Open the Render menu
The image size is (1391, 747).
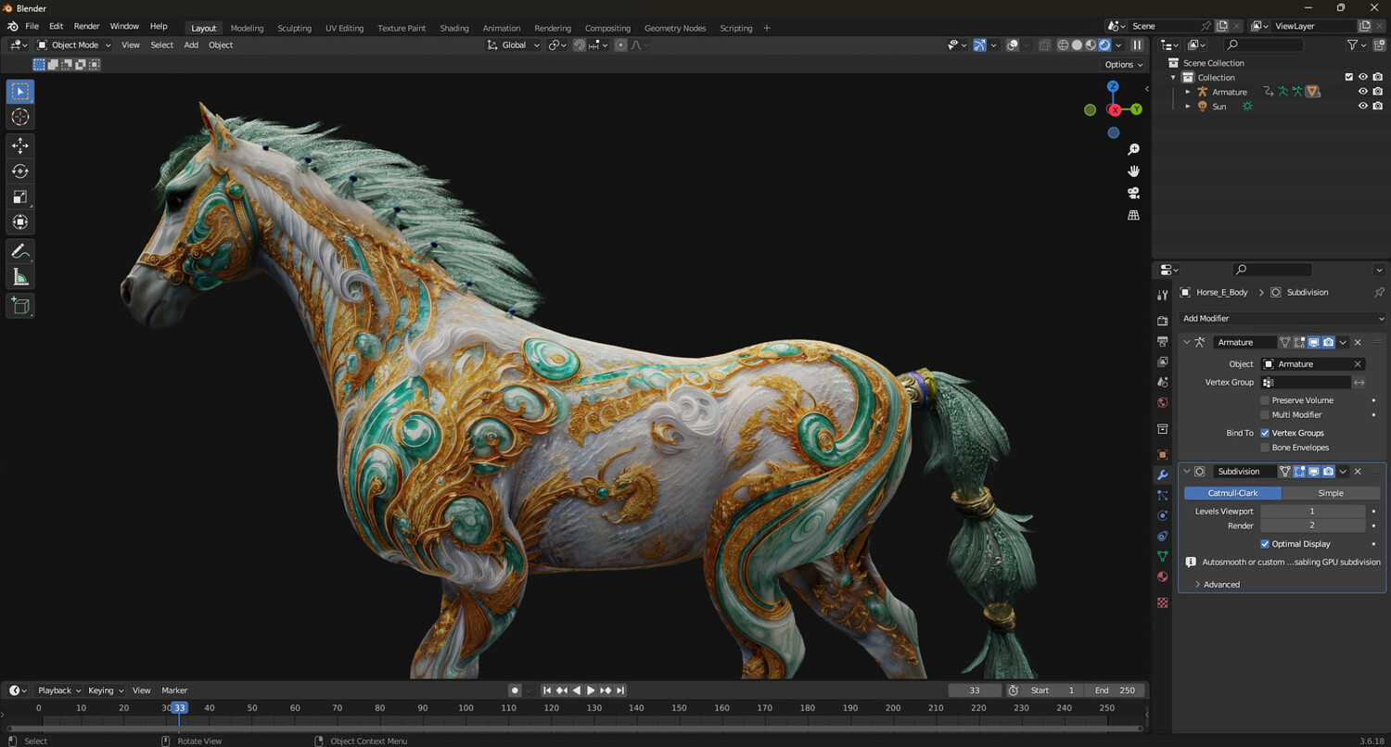pos(86,26)
